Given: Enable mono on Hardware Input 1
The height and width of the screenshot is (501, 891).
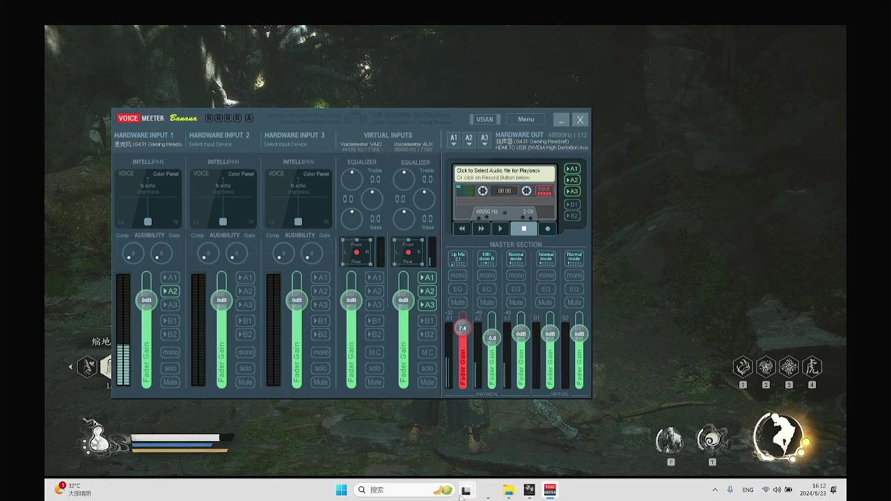Looking at the screenshot, I should pos(171,353).
